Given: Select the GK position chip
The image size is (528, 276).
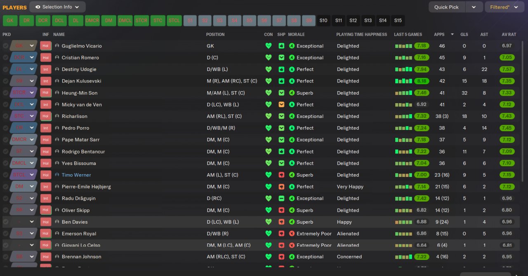Looking at the screenshot, I should [x=10, y=21].
